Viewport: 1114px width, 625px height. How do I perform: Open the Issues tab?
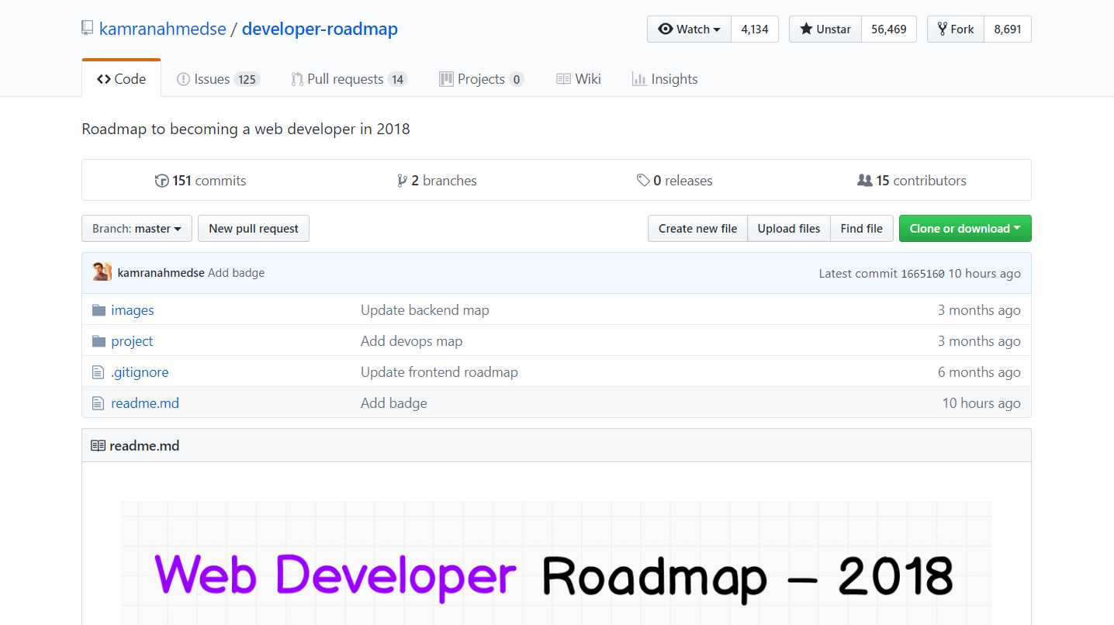coord(218,79)
